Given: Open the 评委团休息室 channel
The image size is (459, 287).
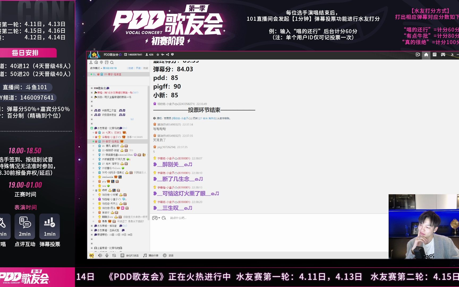Looking at the screenshot, I should click(109, 115).
